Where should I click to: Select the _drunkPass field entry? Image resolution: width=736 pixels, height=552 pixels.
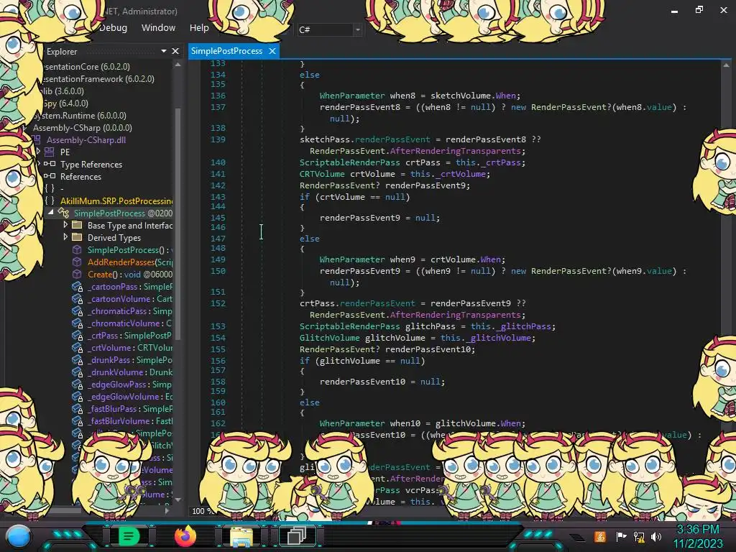pyautogui.click(x=129, y=359)
